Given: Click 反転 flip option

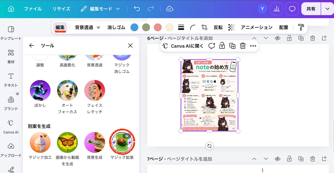Looking at the screenshot, I should (x=218, y=27).
